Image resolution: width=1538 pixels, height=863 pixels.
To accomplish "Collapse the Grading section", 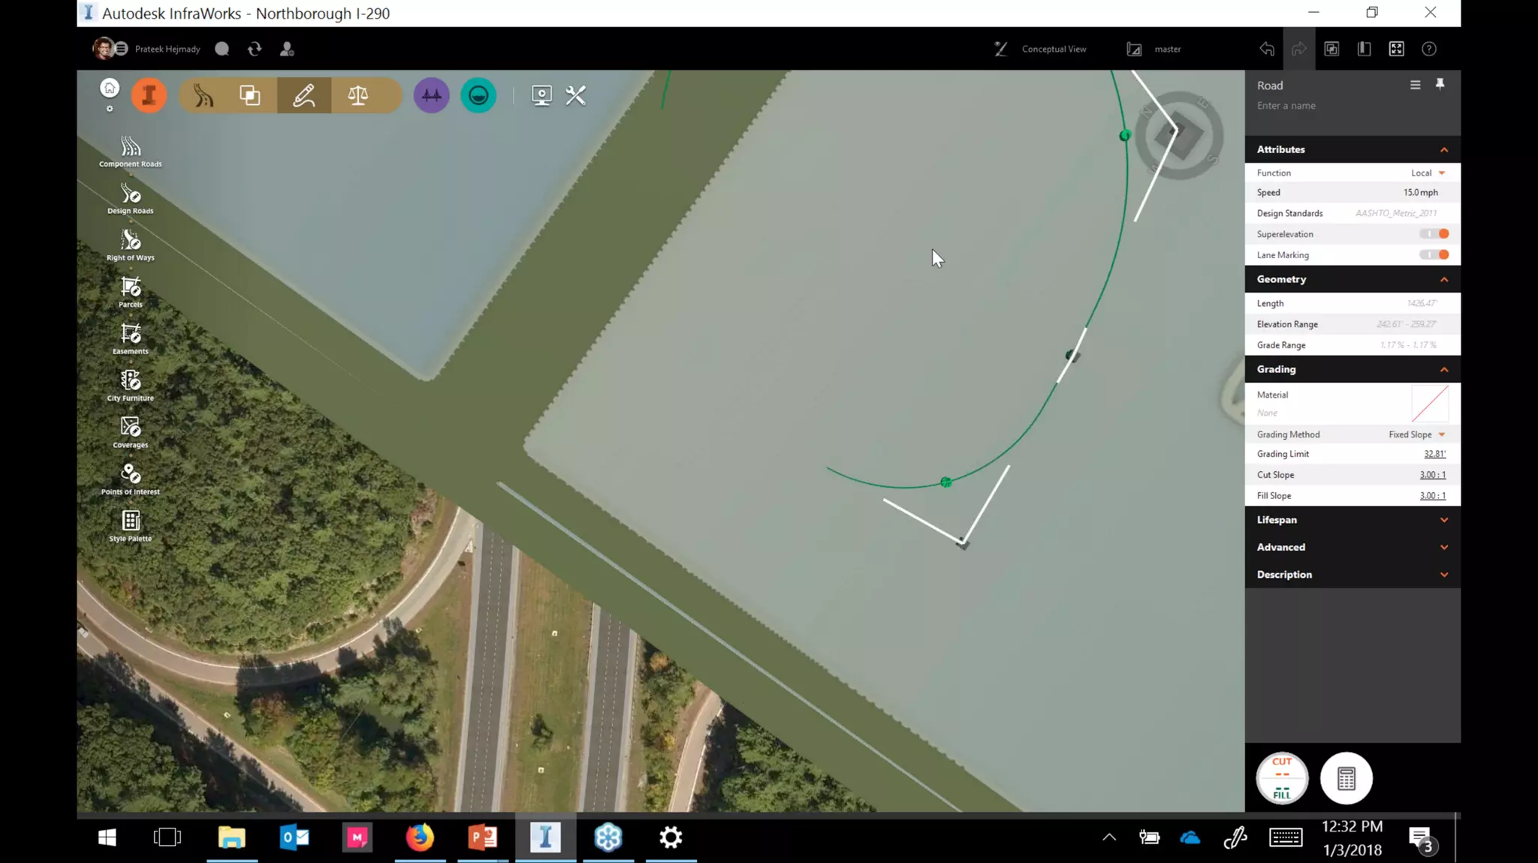I will (1444, 369).
